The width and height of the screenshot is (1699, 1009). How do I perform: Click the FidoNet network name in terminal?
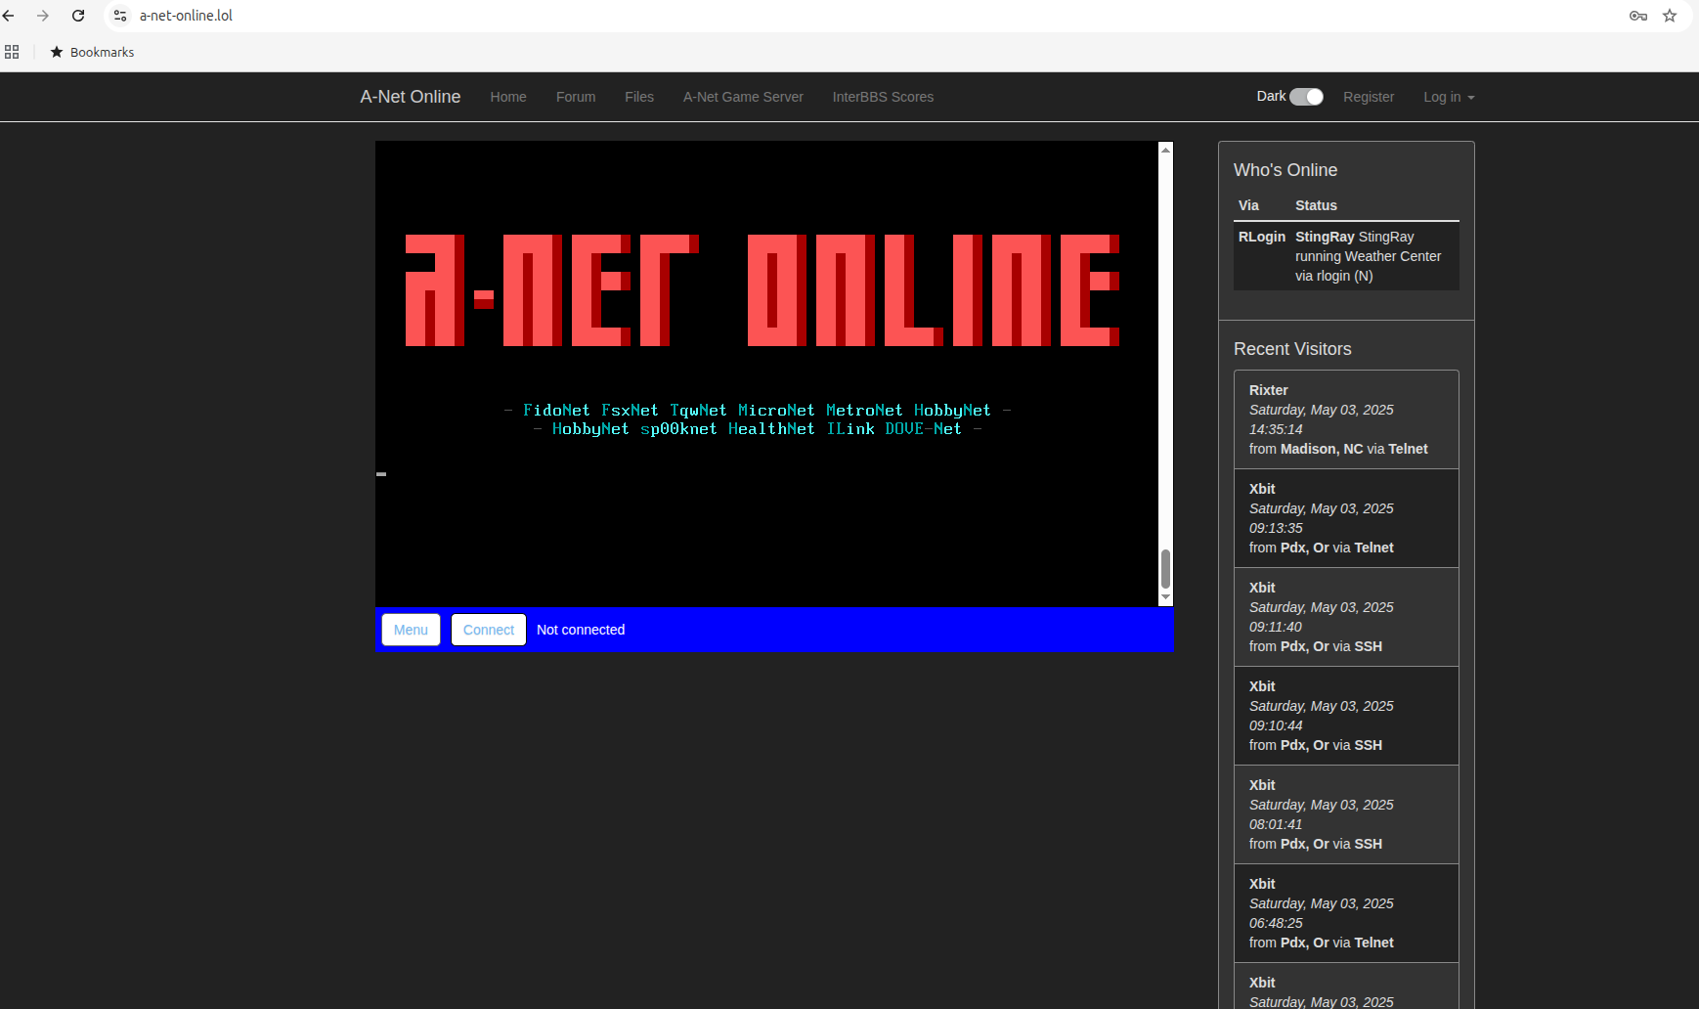pyautogui.click(x=556, y=411)
